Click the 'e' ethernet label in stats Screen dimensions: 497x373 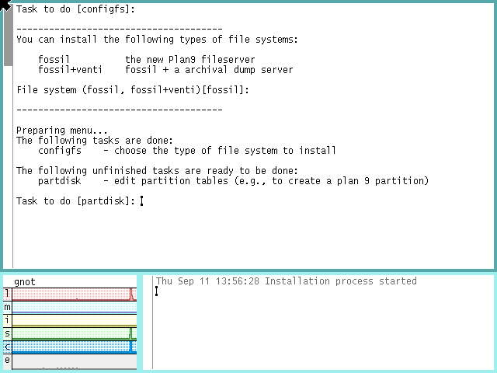coord(7,360)
